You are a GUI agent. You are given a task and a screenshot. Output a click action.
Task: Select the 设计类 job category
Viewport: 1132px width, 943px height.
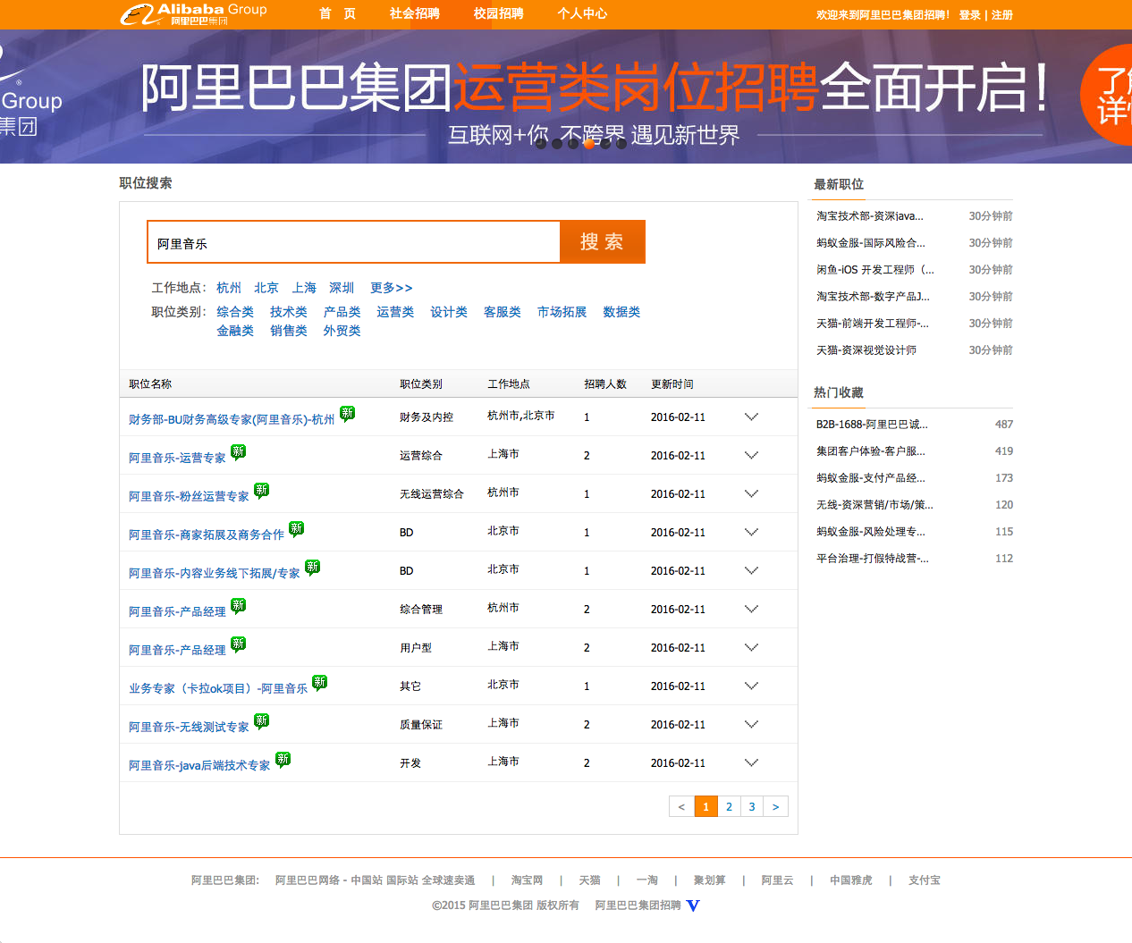(x=449, y=312)
